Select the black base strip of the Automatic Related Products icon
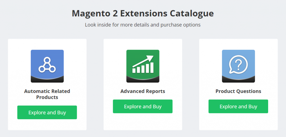 pyautogui.click(x=47, y=80)
